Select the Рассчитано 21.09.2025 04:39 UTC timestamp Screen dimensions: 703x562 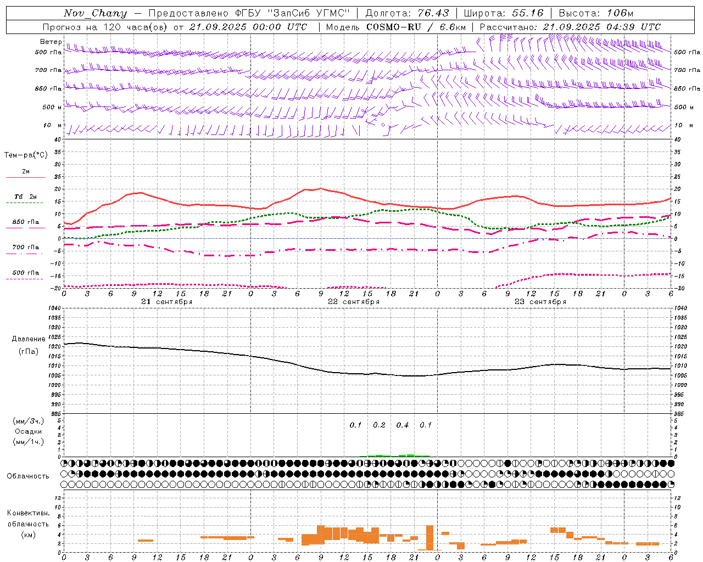coord(570,27)
